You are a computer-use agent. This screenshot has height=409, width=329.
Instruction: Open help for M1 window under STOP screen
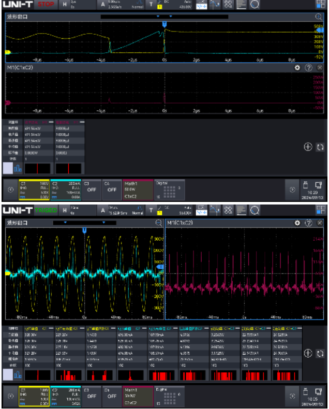click(308, 68)
